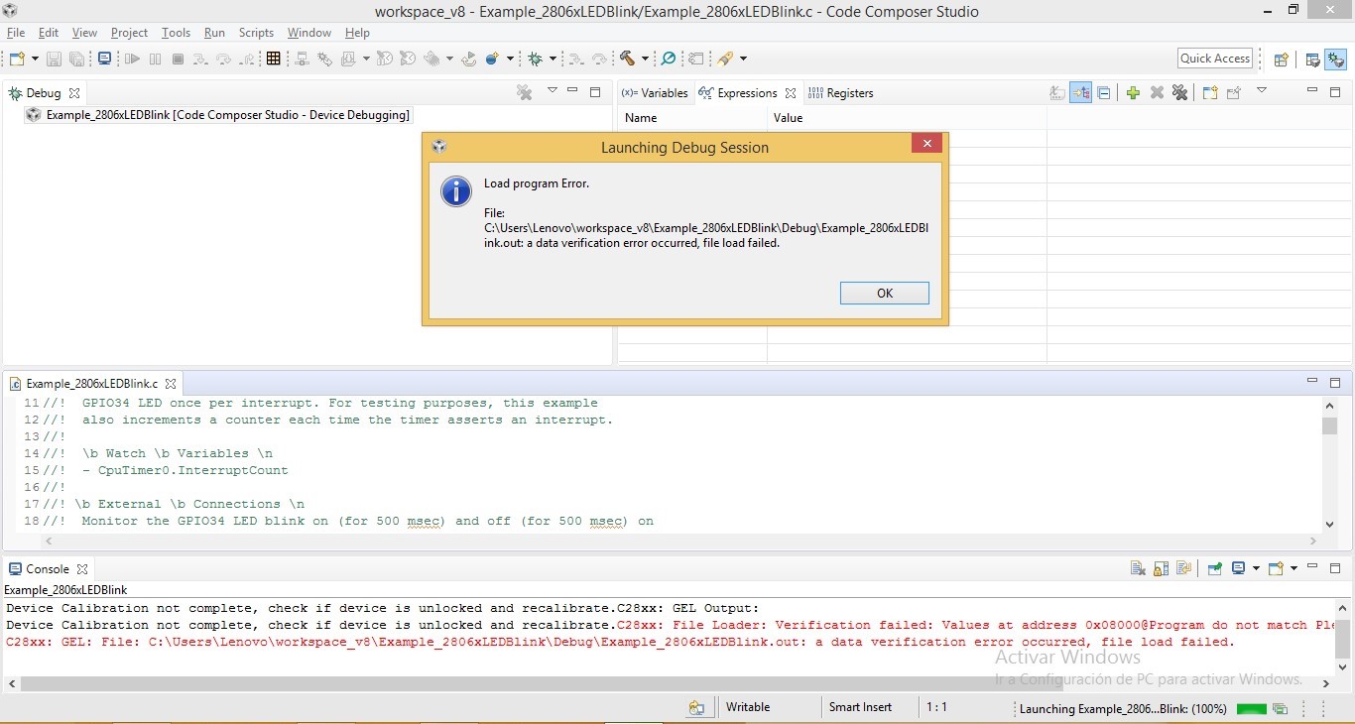The image size is (1355, 724).
Task: Toggle collapse-all in Expressions toolbar
Action: point(1103,92)
